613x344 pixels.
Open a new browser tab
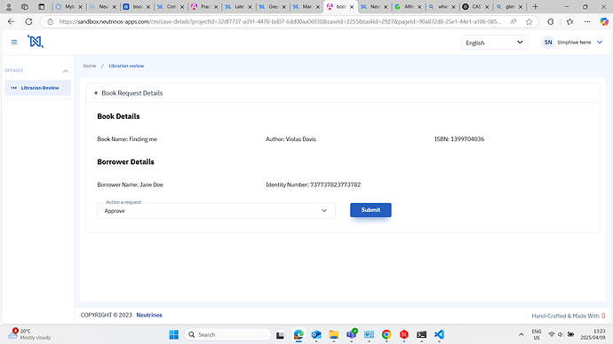coord(535,6)
